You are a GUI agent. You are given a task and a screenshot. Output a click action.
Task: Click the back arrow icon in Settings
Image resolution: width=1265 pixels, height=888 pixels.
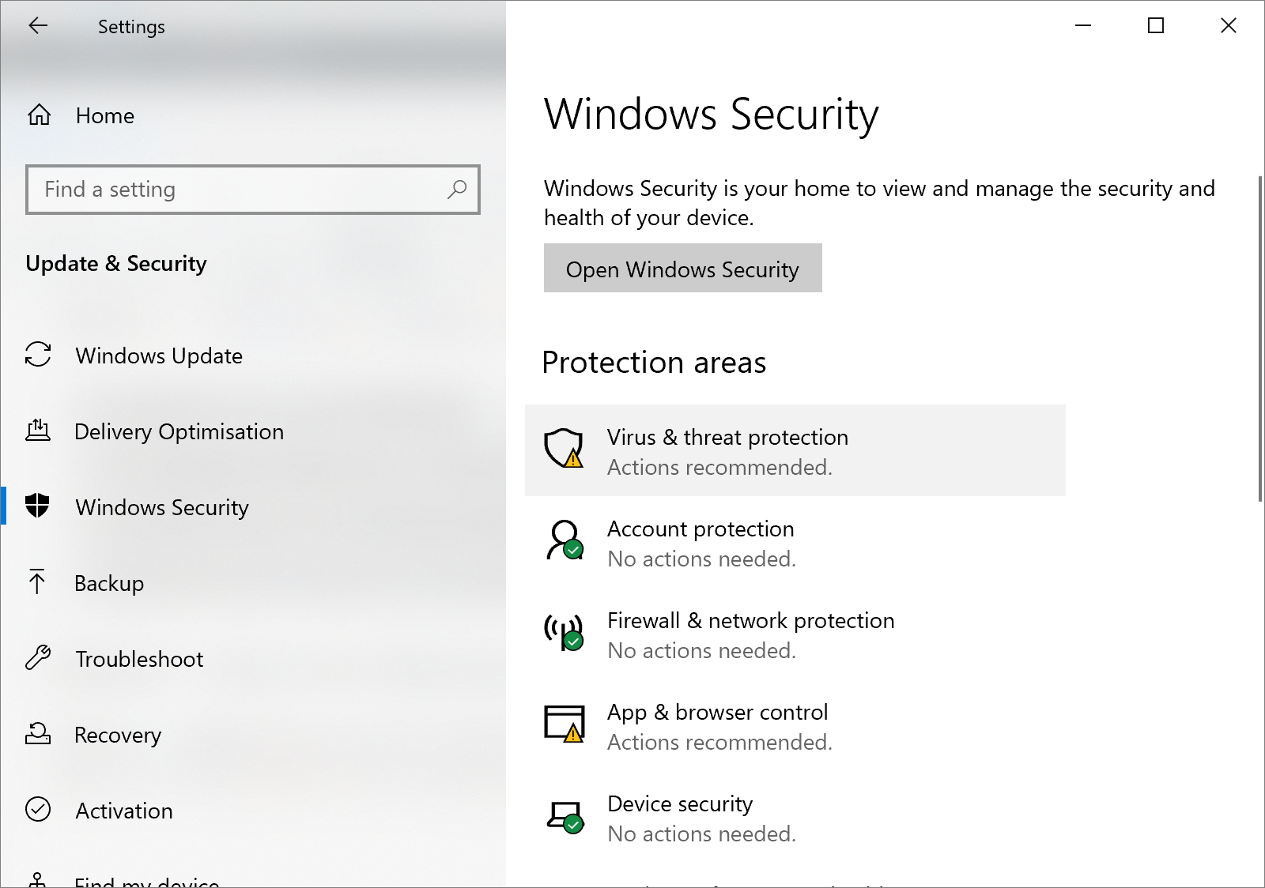pyautogui.click(x=38, y=26)
